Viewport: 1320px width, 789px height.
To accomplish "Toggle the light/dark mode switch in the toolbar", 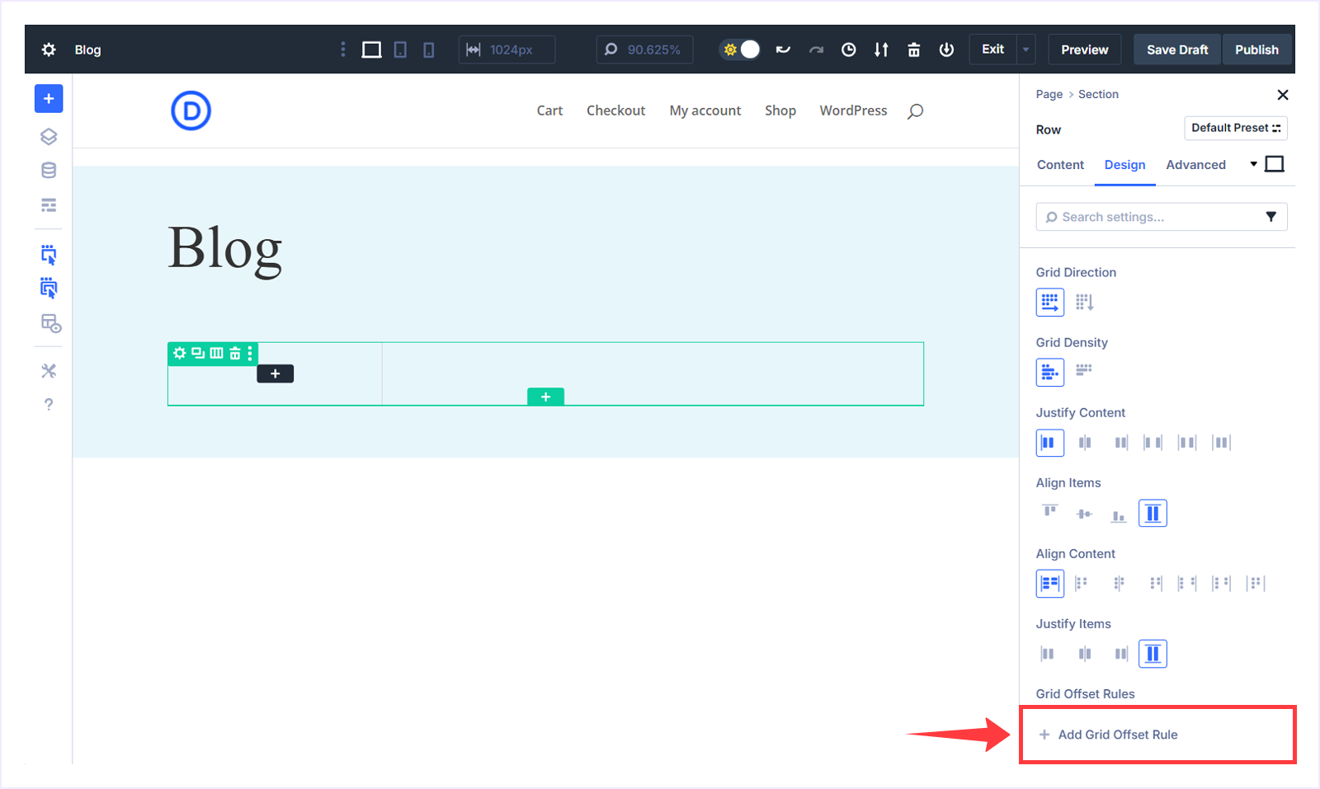I will click(x=740, y=49).
